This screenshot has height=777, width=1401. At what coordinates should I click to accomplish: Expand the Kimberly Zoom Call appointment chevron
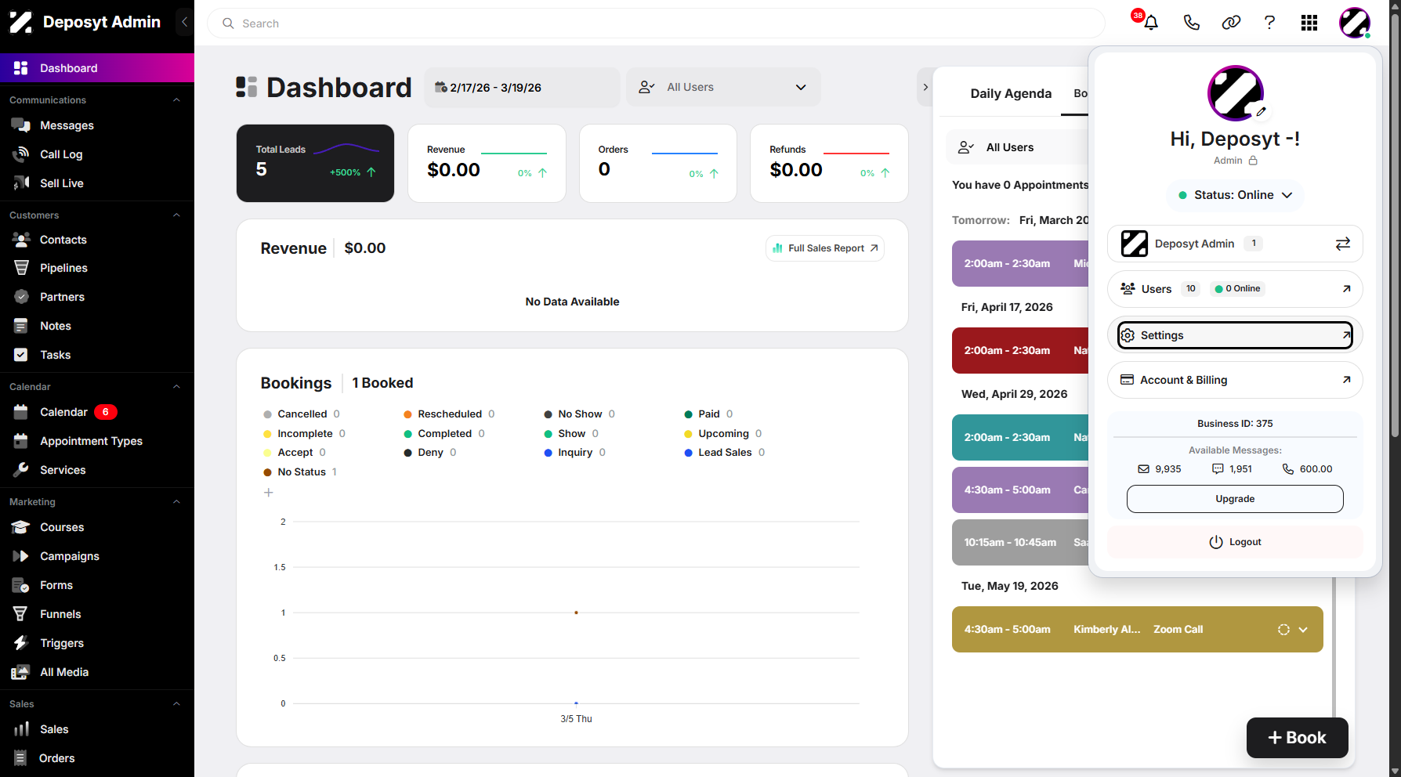point(1303,630)
